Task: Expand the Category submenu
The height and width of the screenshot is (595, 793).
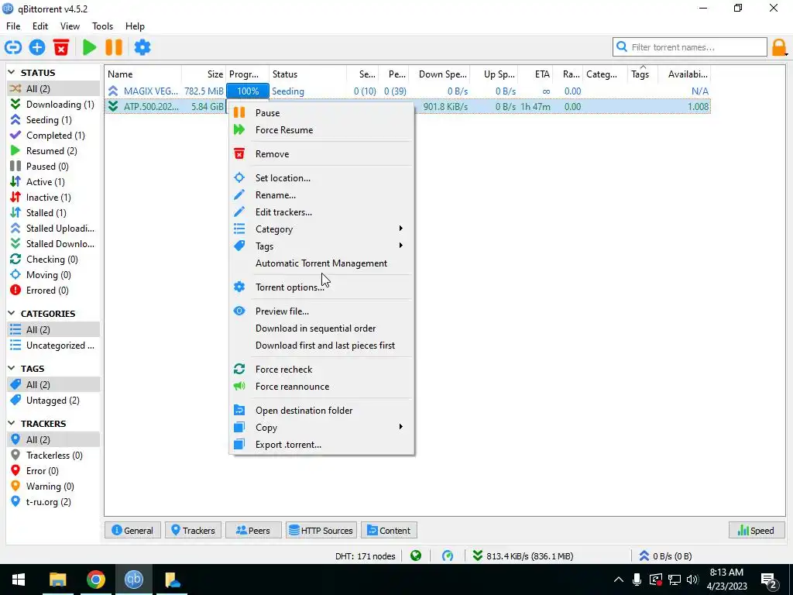Action: (321, 229)
